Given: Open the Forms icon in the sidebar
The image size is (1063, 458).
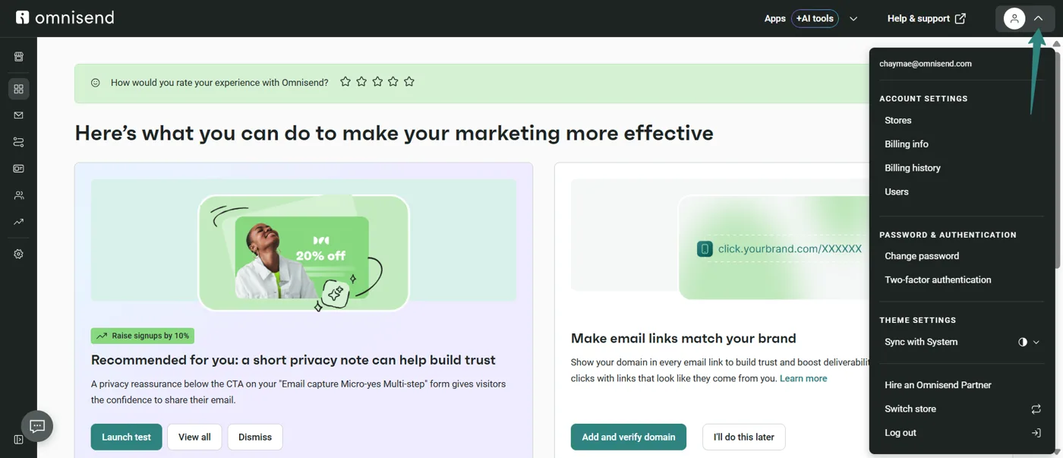Looking at the screenshot, I should click(x=18, y=169).
